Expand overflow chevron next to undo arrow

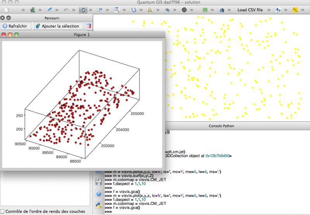(74, 10)
